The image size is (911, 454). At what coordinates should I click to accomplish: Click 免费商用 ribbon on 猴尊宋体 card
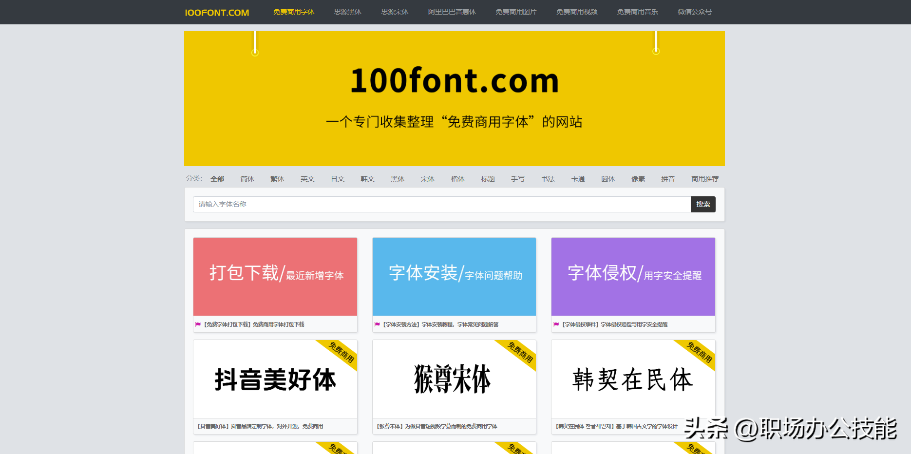click(x=520, y=352)
